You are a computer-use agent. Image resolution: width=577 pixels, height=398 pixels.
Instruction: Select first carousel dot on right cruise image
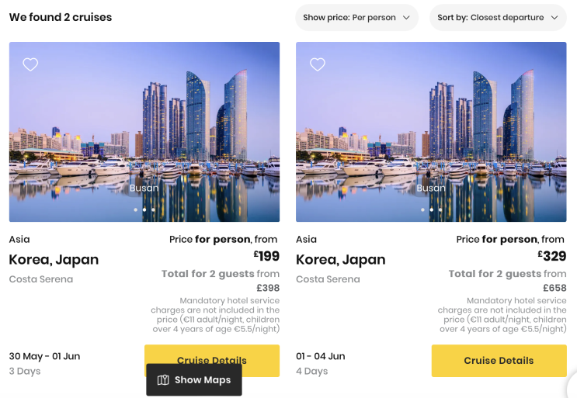pyautogui.click(x=422, y=209)
